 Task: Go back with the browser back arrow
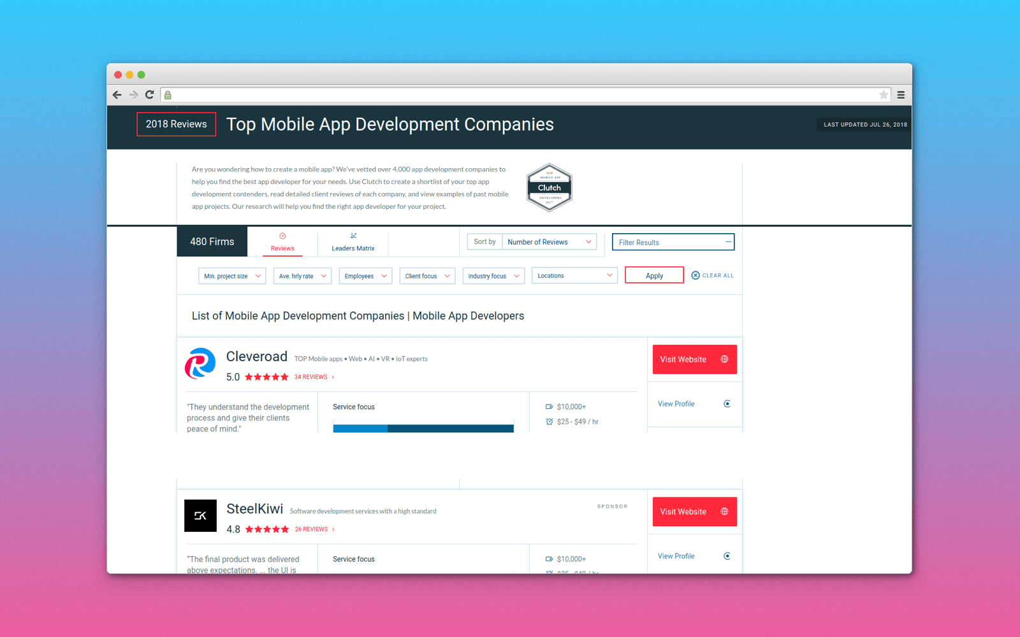117,95
